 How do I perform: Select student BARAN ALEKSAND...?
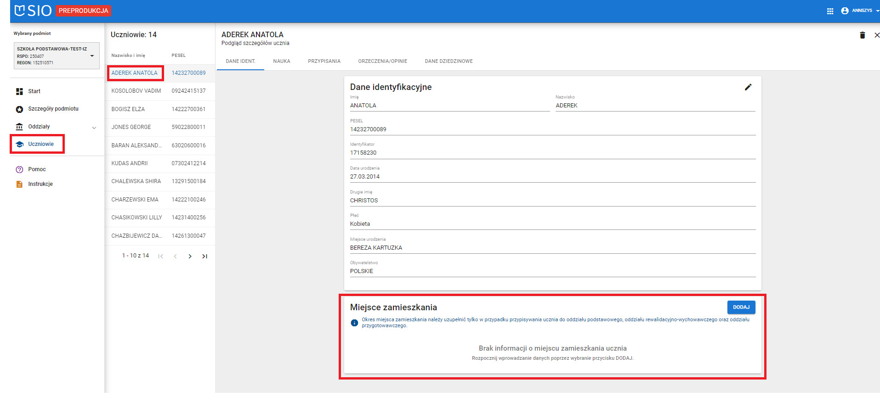[x=136, y=145]
